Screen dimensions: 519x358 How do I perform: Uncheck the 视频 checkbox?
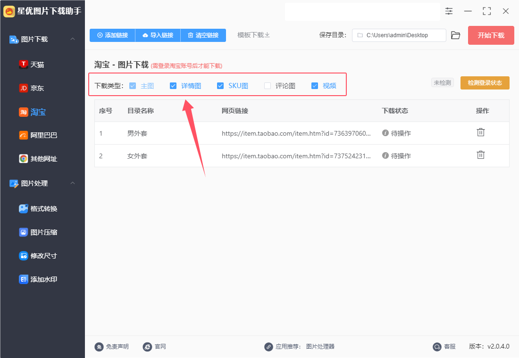315,86
